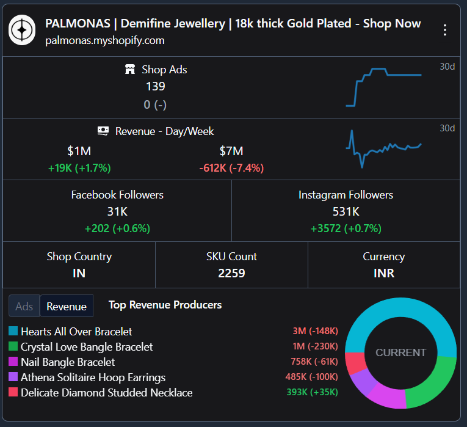
Task: Click the 0 (-) ads change value
Action: 155,104
